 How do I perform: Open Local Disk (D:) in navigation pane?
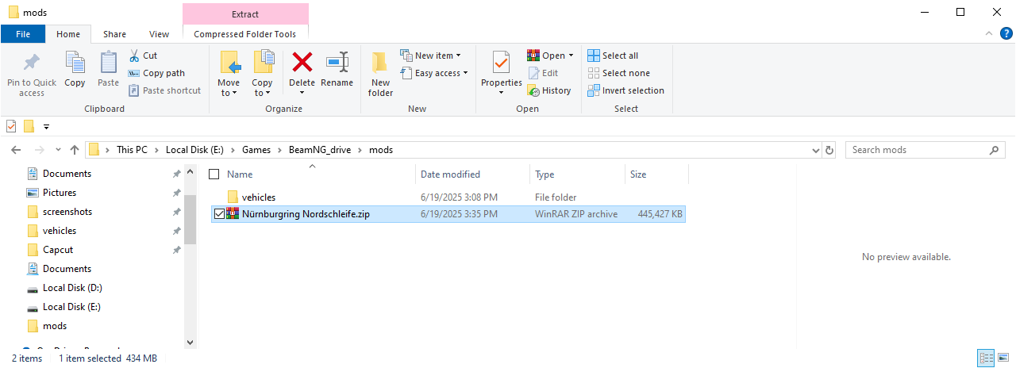click(72, 288)
